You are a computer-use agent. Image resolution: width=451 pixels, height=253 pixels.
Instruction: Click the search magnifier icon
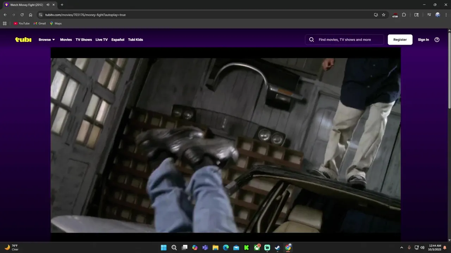pyautogui.click(x=311, y=40)
